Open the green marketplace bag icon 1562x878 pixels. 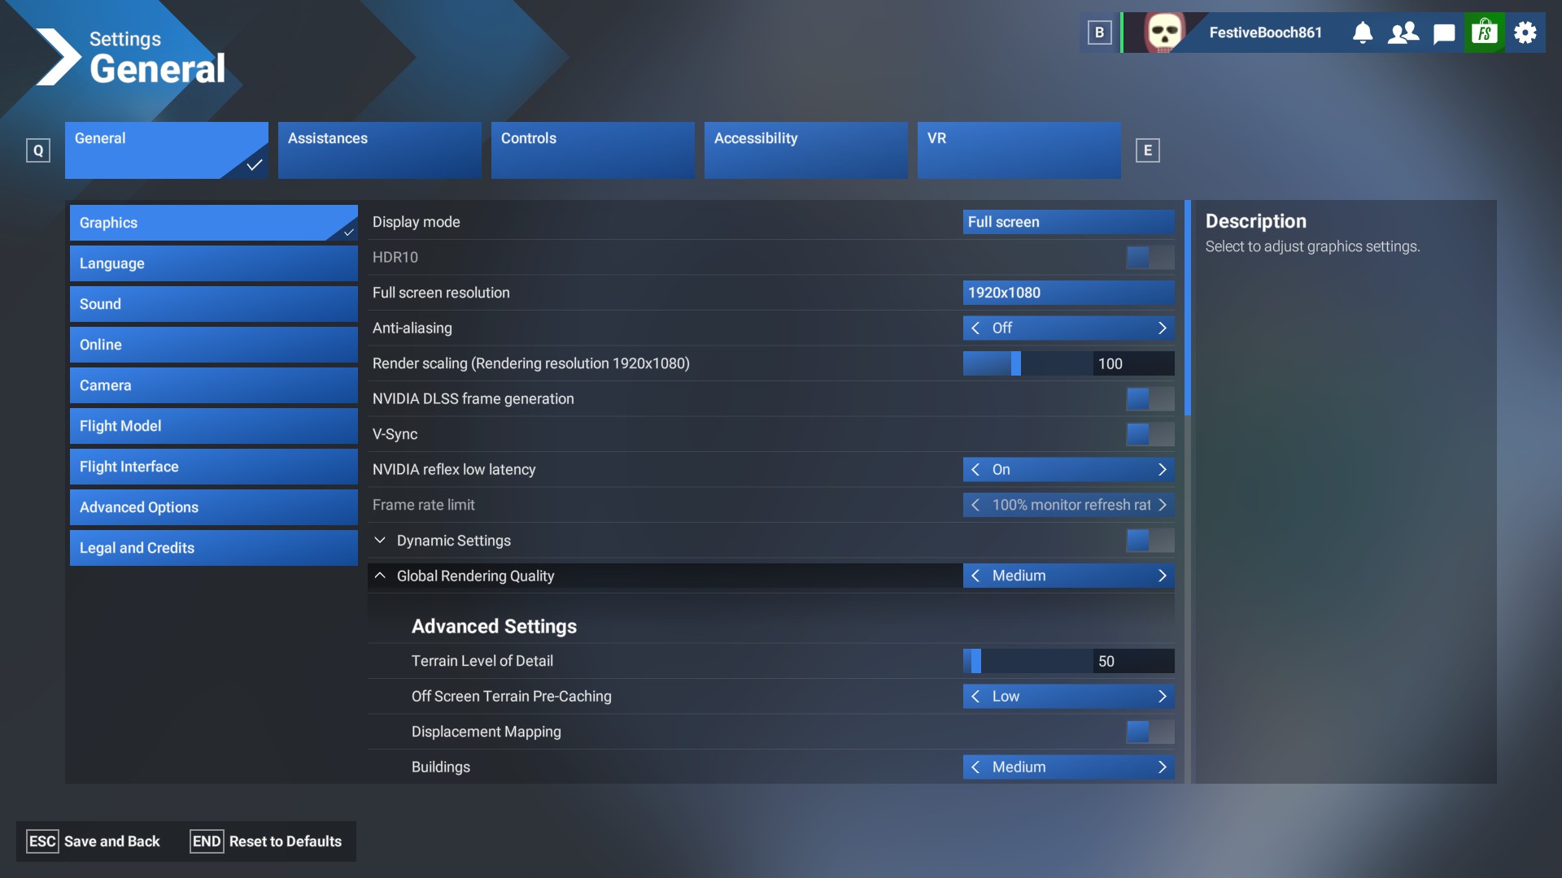pyautogui.click(x=1485, y=33)
